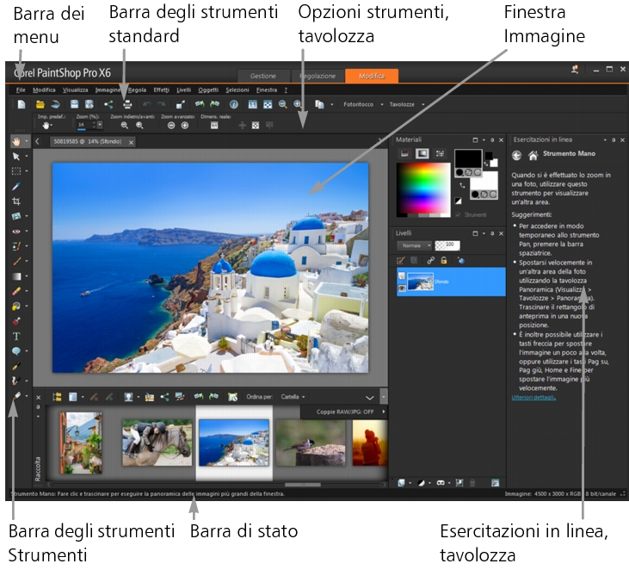This screenshot has height=576, width=629.
Task: Toggle Coppie RAW/JPG option
Action: (342, 412)
